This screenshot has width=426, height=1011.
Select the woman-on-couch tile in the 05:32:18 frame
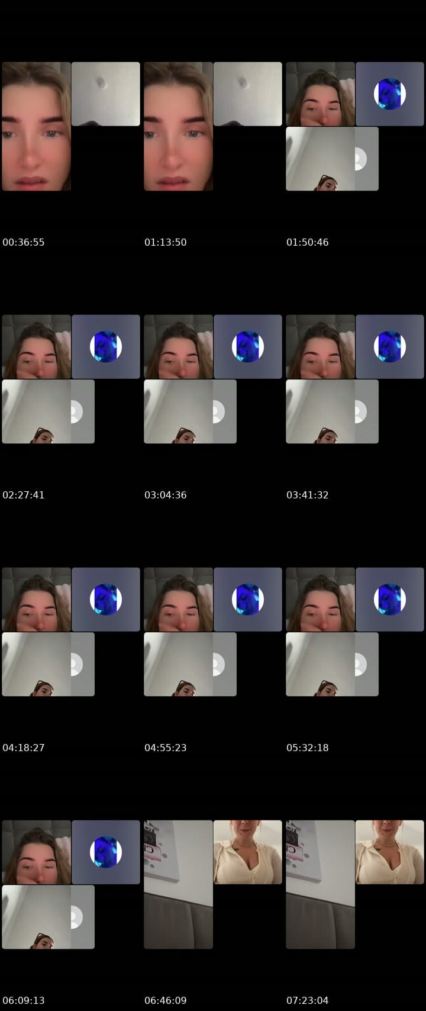point(320,600)
